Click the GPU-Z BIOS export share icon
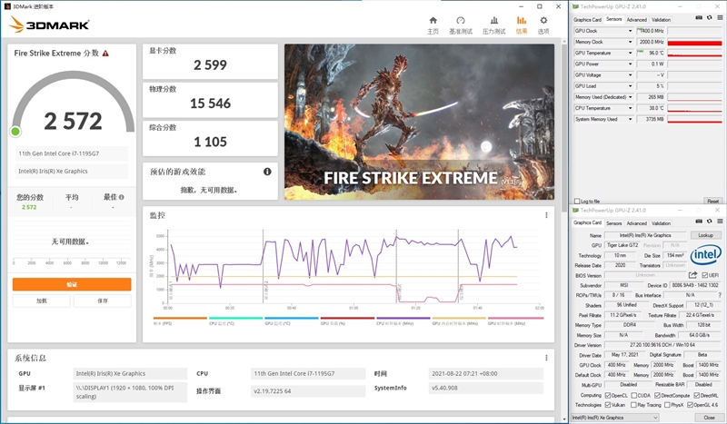 [692, 275]
